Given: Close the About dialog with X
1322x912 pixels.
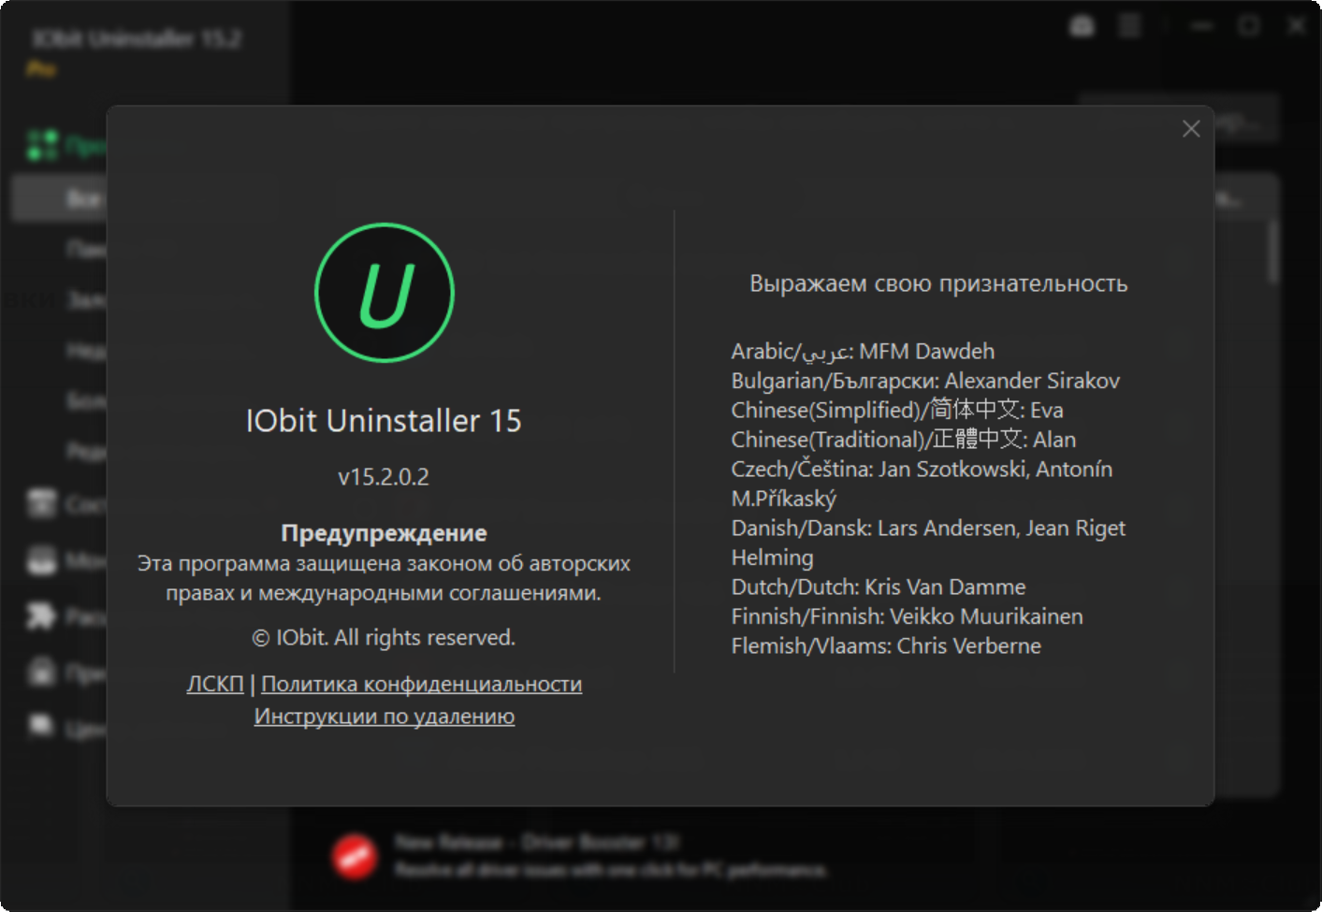Looking at the screenshot, I should tap(1191, 129).
